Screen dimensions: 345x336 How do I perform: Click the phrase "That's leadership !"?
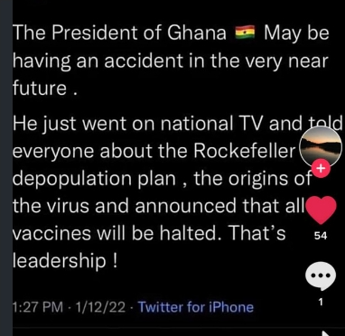149,247
